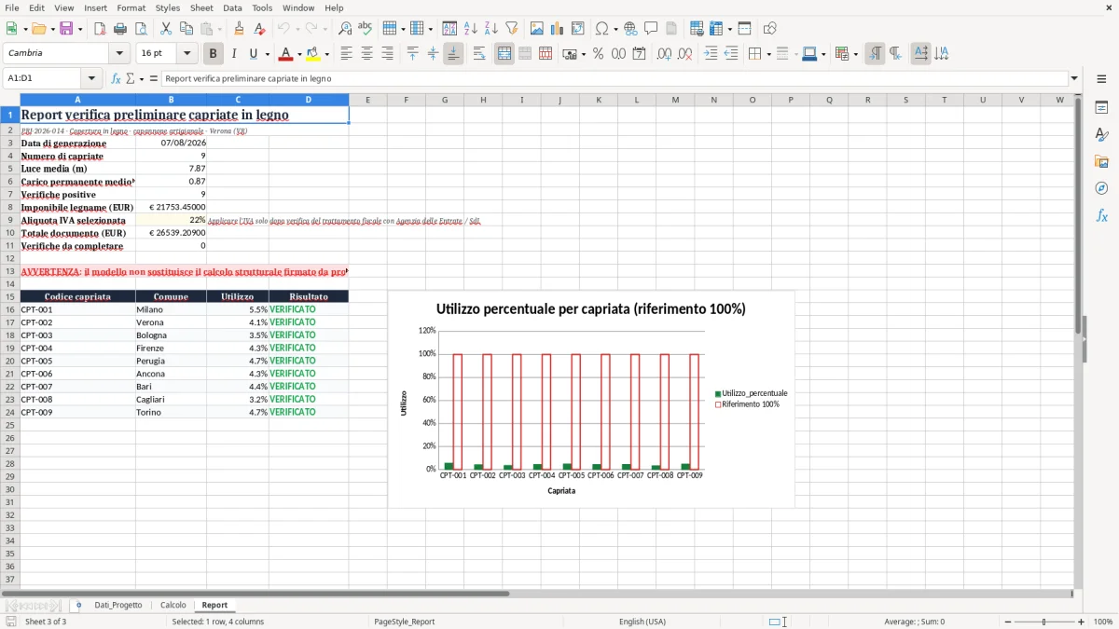The image size is (1119, 629).
Task: Click the Add Decimal Place icon
Action: point(664,54)
